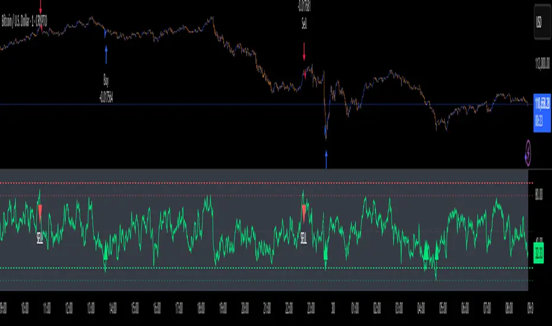
Task: Click the blue Buy arrow near 14:00
Action: pyautogui.click(x=106, y=55)
